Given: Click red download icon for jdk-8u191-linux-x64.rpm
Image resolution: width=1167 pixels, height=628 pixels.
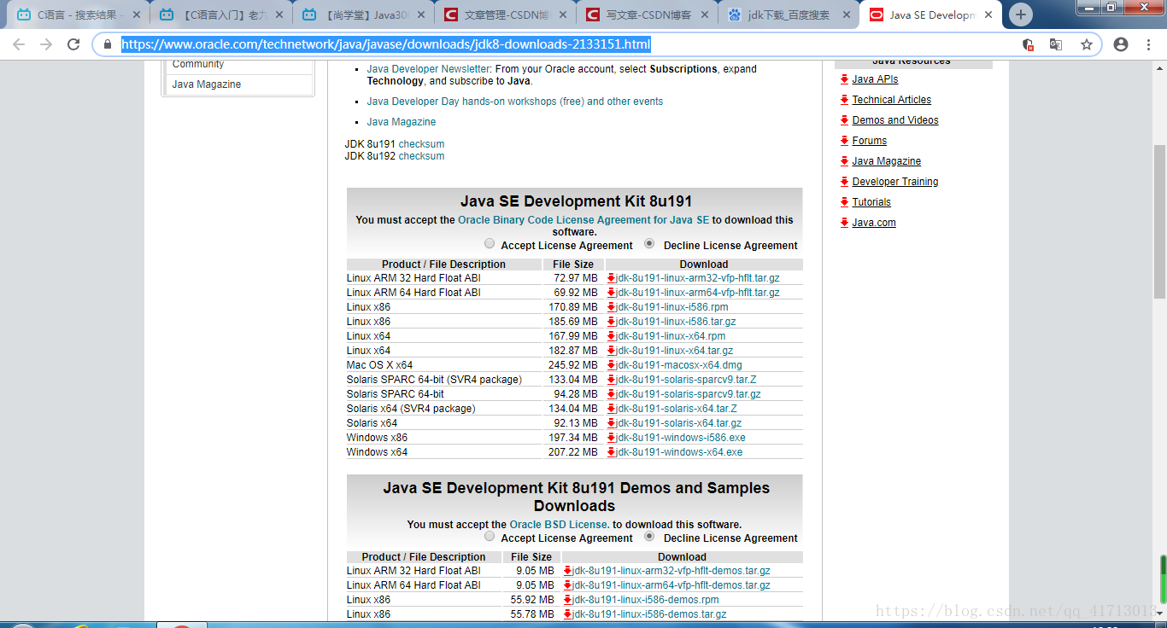Looking at the screenshot, I should (x=612, y=336).
